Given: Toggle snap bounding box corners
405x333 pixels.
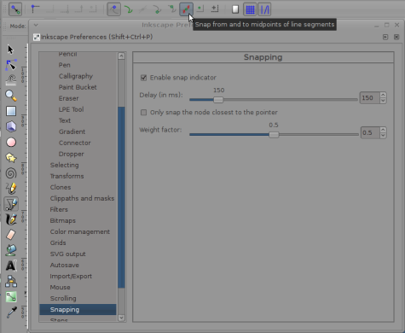Looking at the screenshot, I should point(35,9).
